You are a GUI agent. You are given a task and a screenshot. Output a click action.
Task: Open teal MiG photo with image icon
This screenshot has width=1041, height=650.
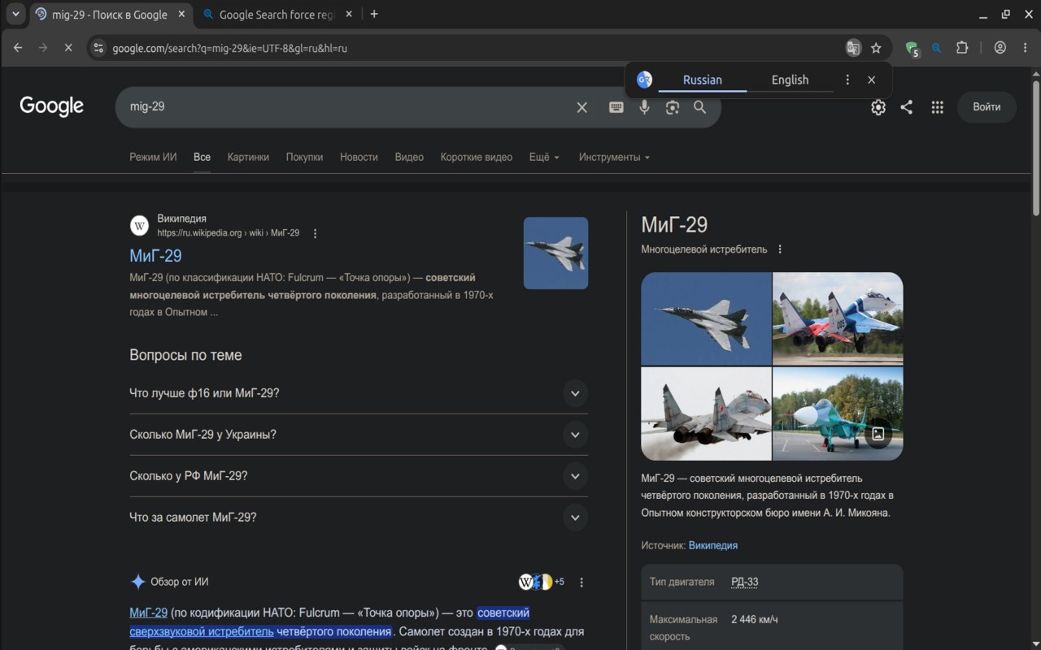click(838, 414)
